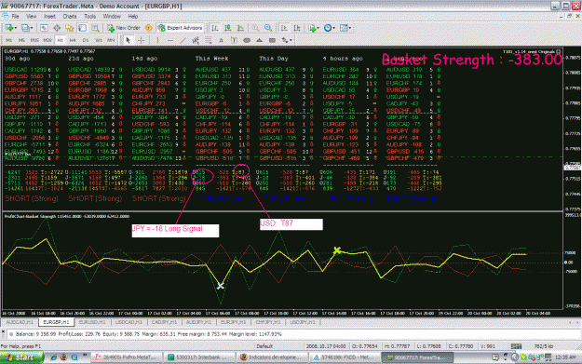Viewport: 582px width, 364px height.
Task: Switch chart to line chart style
Action: pyautogui.click(x=240, y=28)
